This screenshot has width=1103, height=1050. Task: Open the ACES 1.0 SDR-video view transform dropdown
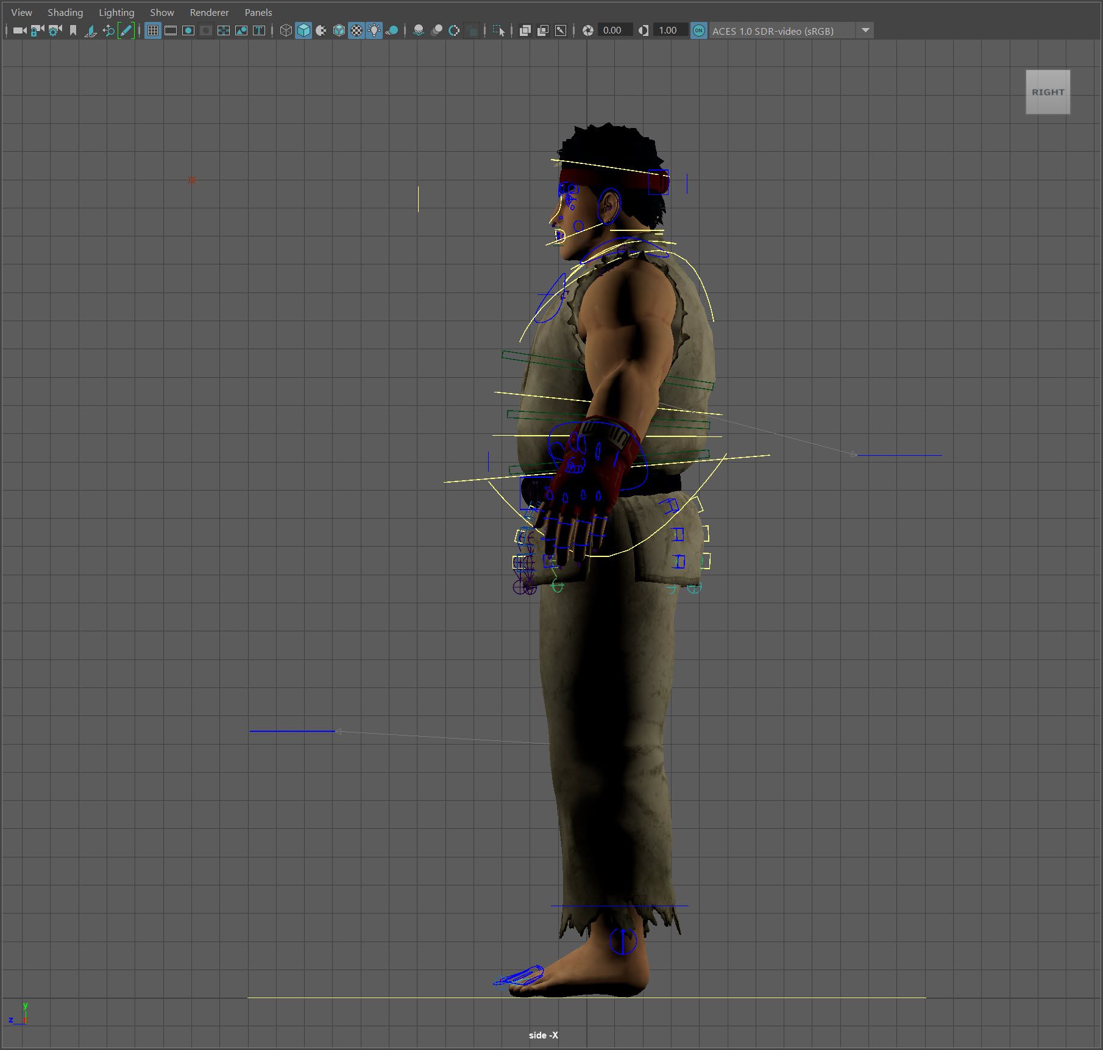click(791, 30)
